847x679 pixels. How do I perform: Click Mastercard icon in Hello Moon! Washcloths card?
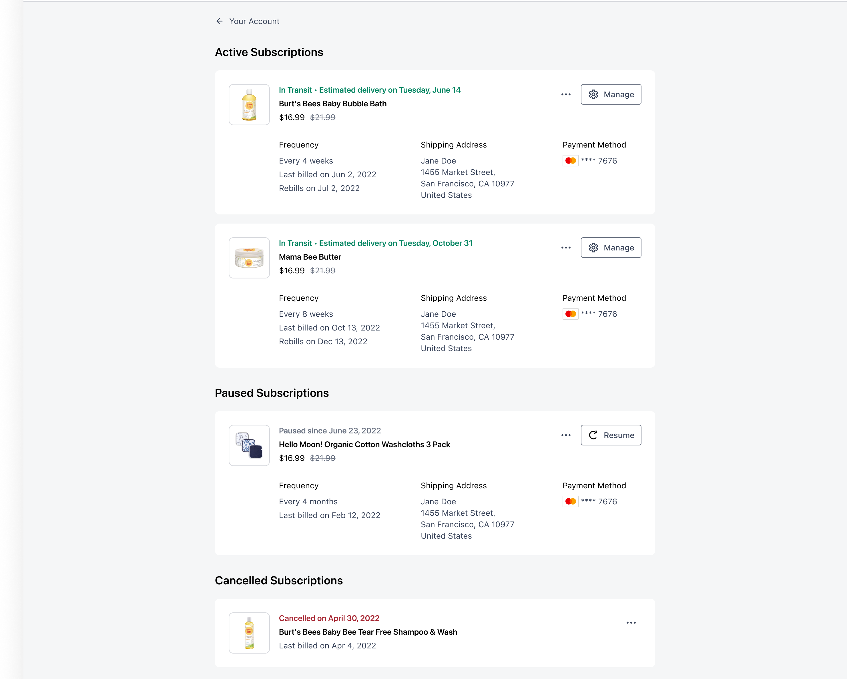point(570,501)
